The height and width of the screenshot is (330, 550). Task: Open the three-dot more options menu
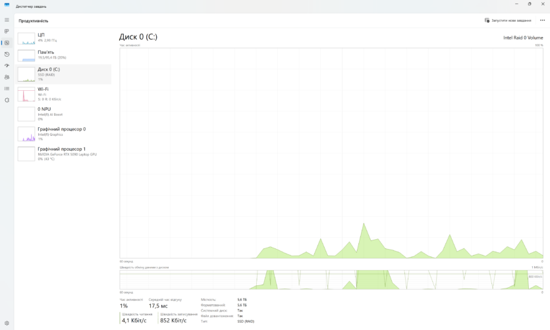[542, 20]
